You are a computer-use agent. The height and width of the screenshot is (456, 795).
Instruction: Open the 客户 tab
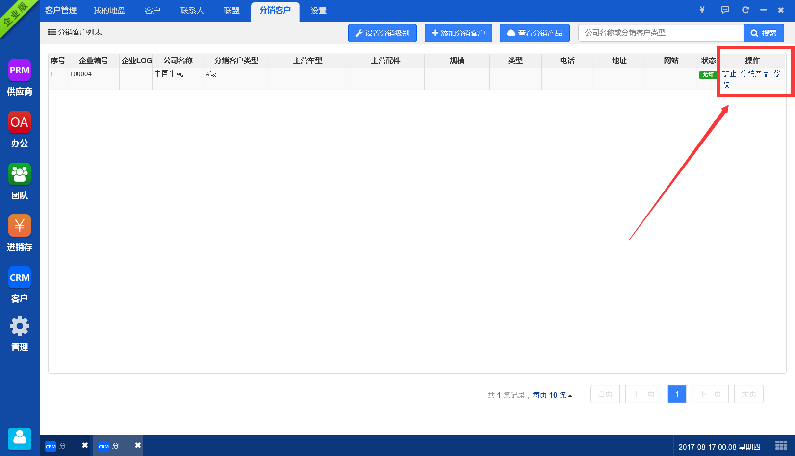[x=153, y=10]
